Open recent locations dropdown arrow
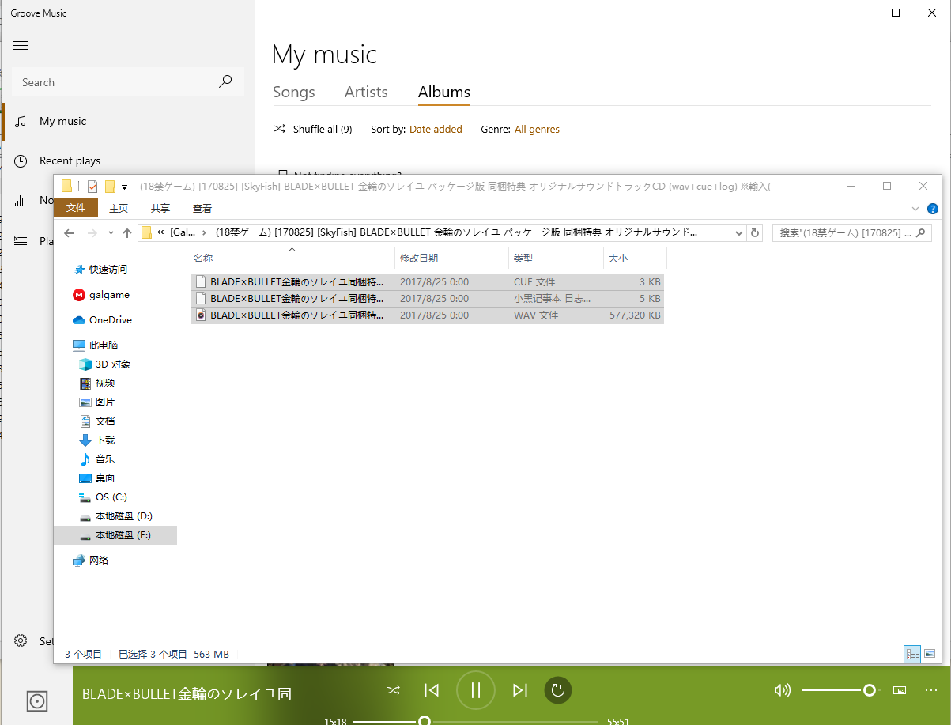Viewport: 951px width, 725px height. coord(111,233)
